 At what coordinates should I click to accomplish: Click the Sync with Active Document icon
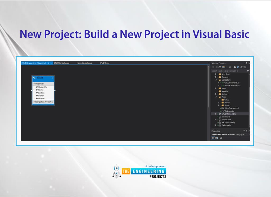235,67
